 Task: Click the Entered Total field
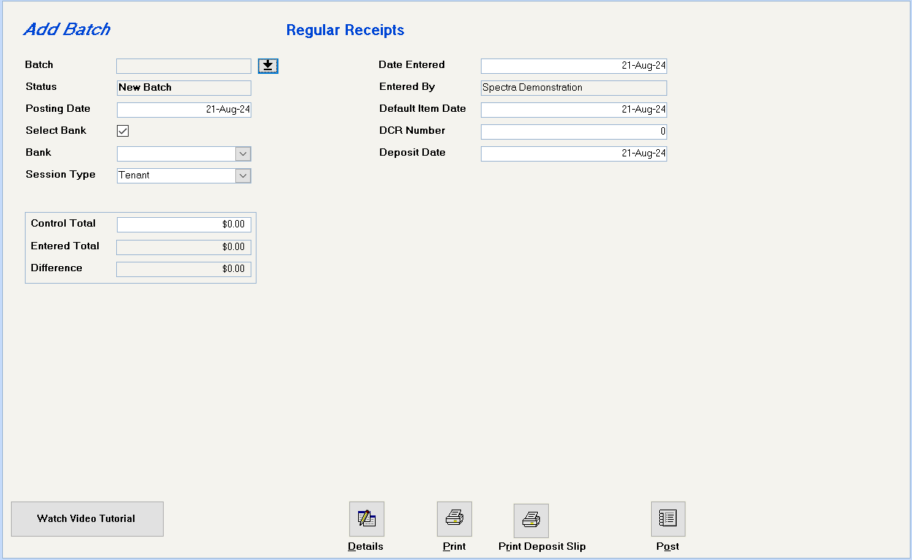184,247
